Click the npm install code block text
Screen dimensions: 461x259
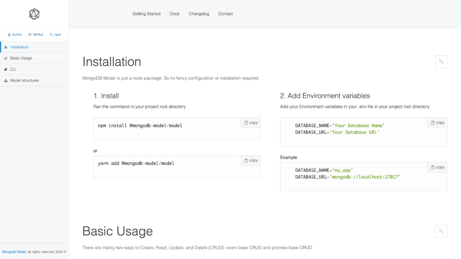(140, 126)
